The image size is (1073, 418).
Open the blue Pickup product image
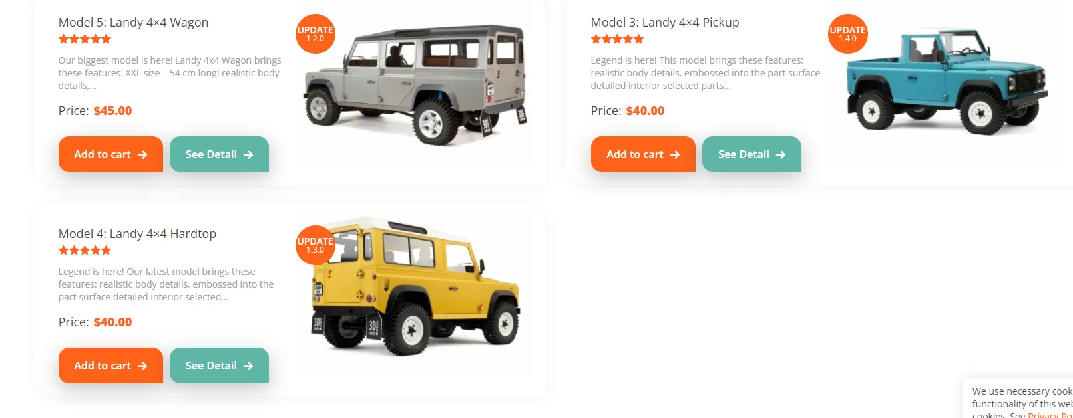(x=947, y=80)
